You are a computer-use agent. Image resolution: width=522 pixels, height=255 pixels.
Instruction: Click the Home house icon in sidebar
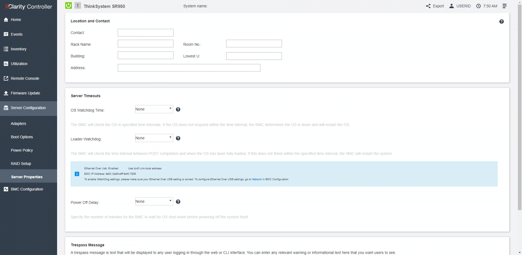click(6, 20)
